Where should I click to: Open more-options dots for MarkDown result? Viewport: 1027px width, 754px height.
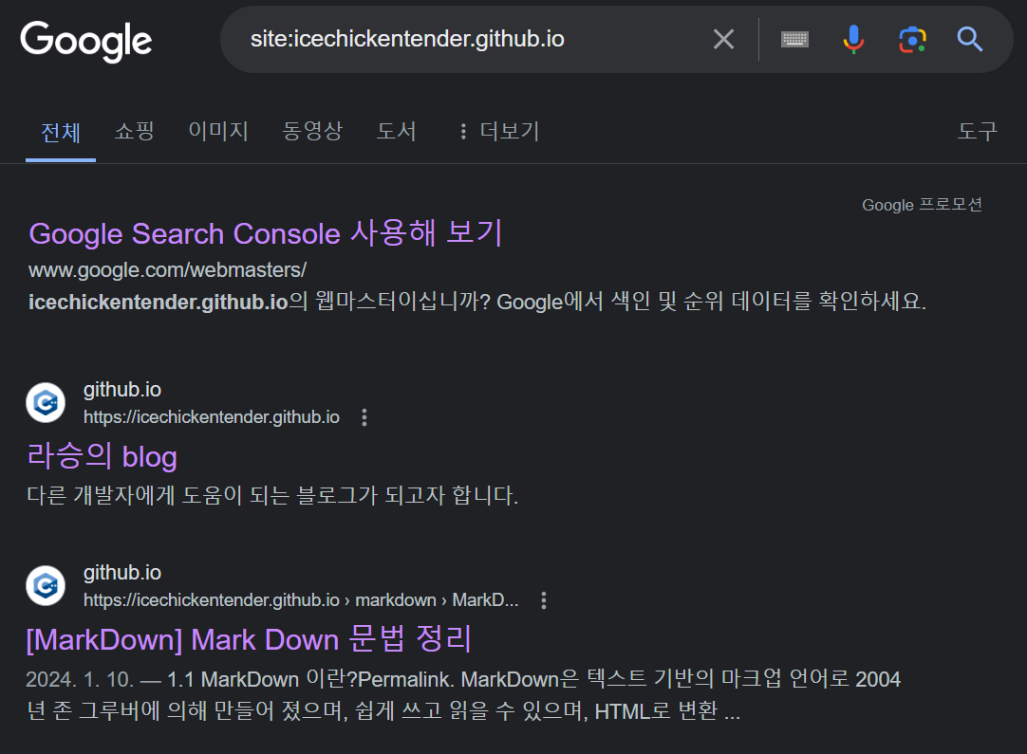click(544, 601)
